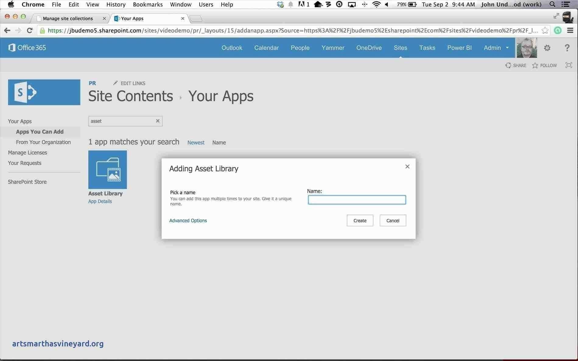Click the Site Contents breadcrumb title

tap(131, 96)
